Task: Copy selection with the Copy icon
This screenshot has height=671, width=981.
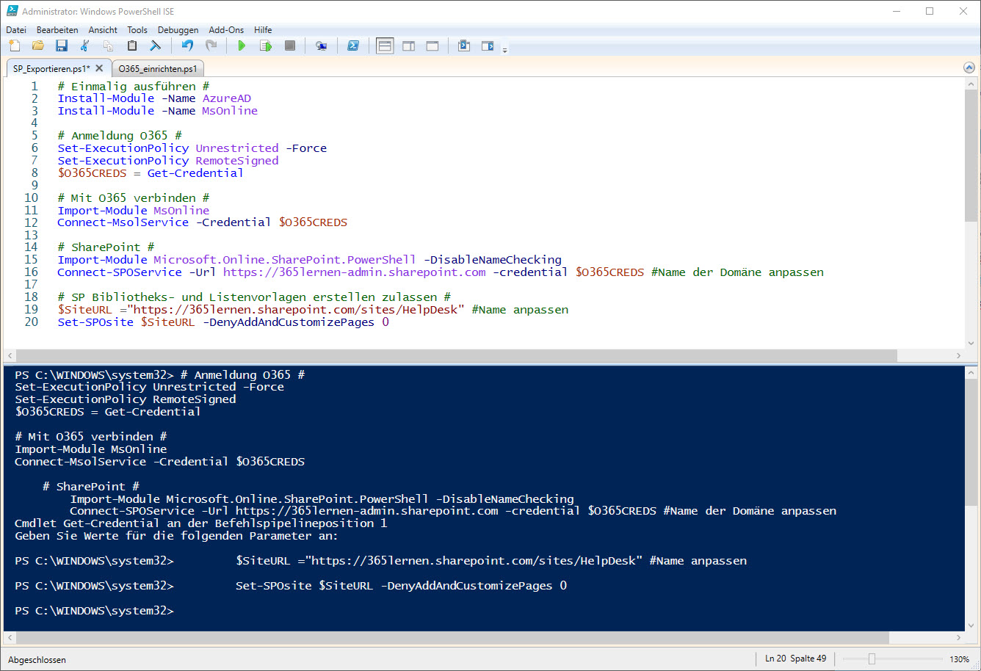Action: pos(109,46)
